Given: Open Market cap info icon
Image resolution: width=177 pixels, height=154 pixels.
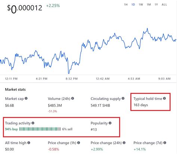Looking at the screenshot, I should tap(26, 98).
